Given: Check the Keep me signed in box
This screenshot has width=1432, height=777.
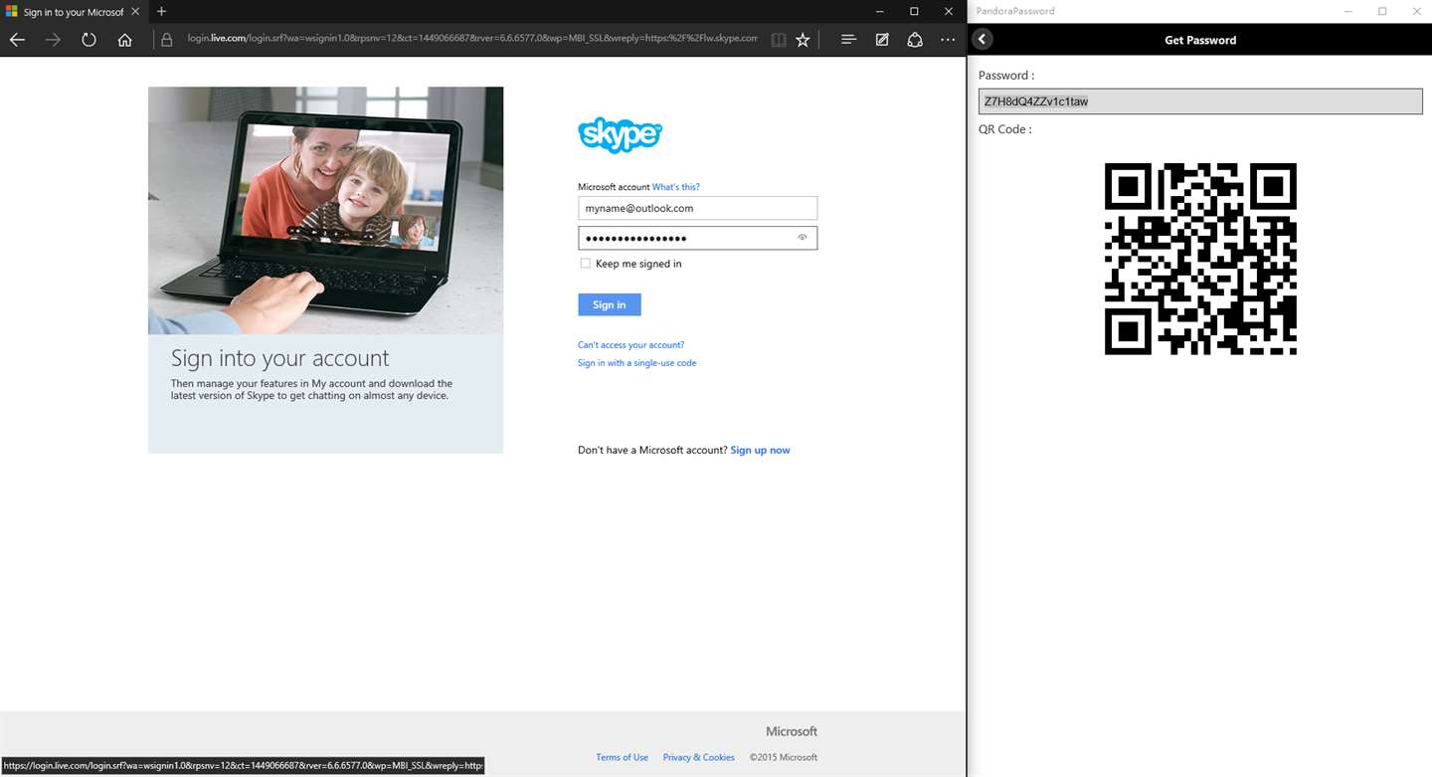Looking at the screenshot, I should (x=585, y=264).
